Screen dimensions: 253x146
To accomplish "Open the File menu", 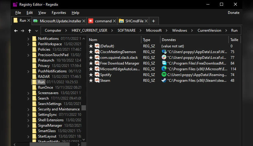I will (18, 13).
